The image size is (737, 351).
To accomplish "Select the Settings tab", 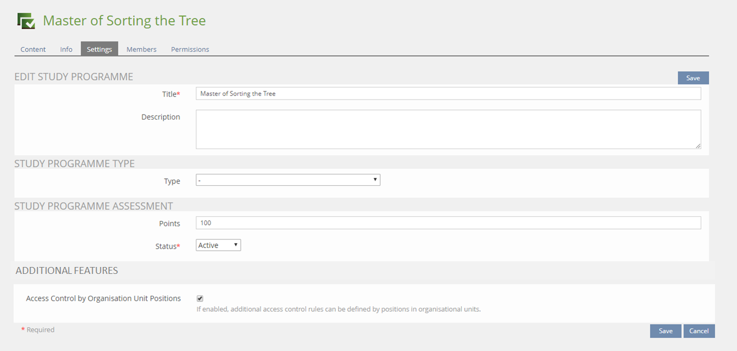I will tap(99, 49).
